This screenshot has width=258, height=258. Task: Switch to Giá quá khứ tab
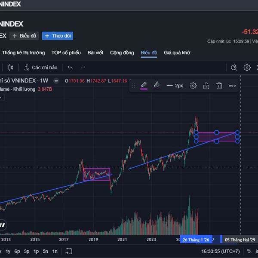177,52
